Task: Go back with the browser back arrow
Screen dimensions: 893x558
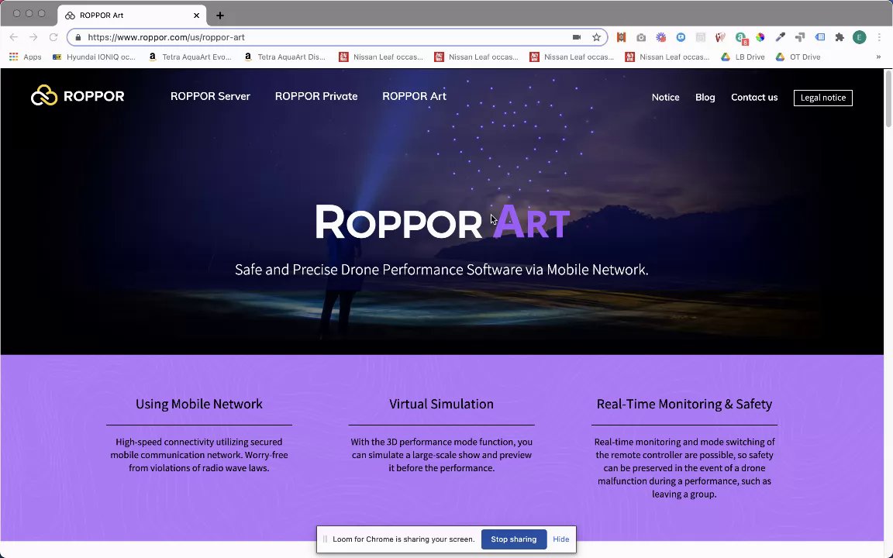Action: point(14,37)
